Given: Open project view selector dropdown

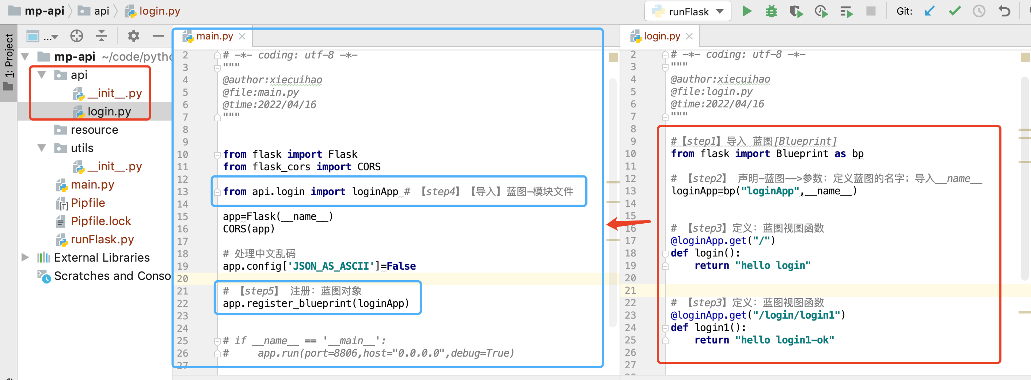Looking at the screenshot, I should (x=42, y=37).
